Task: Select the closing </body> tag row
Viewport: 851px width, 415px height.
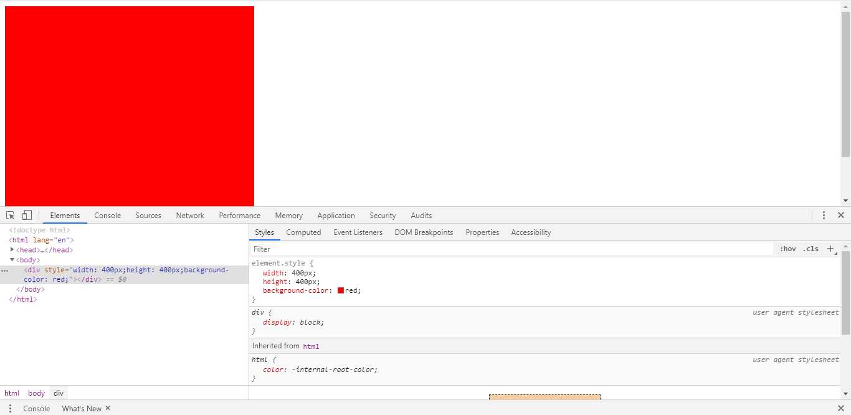Action: point(30,289)
